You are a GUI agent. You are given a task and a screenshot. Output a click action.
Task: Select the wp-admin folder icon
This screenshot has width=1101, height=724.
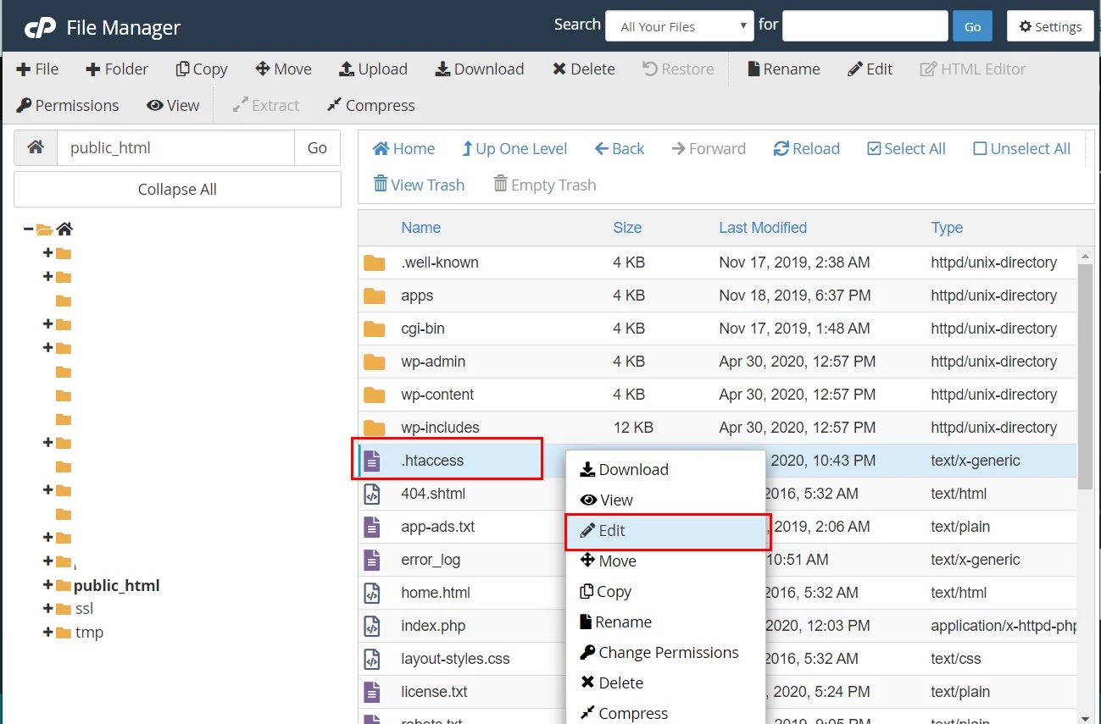coord(374,362)
